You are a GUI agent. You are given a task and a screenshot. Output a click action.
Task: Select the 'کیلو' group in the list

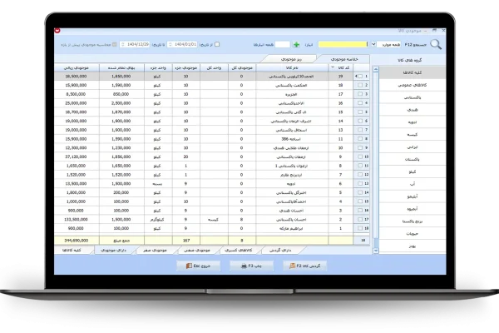click(x=413, y=171)
